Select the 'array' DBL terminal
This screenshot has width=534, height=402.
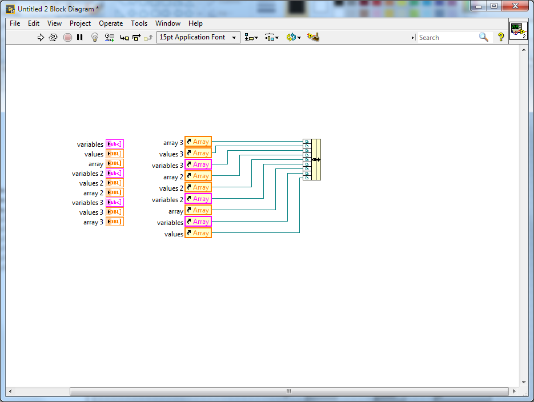(x=114, y=163)
